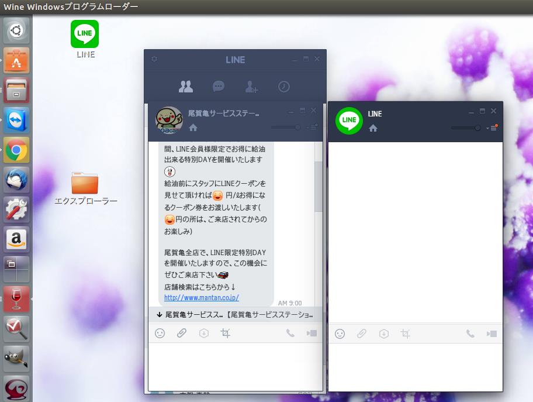Viewport: 533px width, 402px height.
Task: Attach a file in right LINE chat
Action: pos(362,334)
